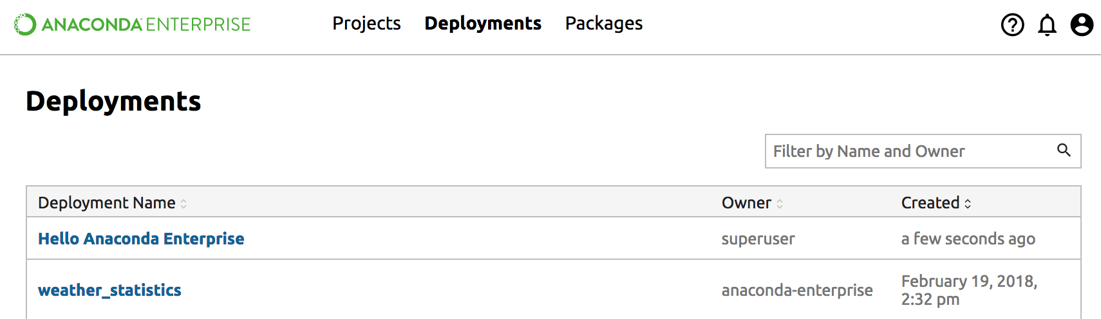The width and height of the screenshot is (1101, 319).
Task: Click the search magnifier icon in filter box
Action: 1064,150
